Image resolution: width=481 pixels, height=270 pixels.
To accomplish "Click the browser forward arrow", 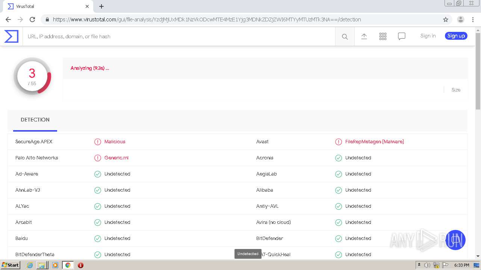I will point(20,19).
